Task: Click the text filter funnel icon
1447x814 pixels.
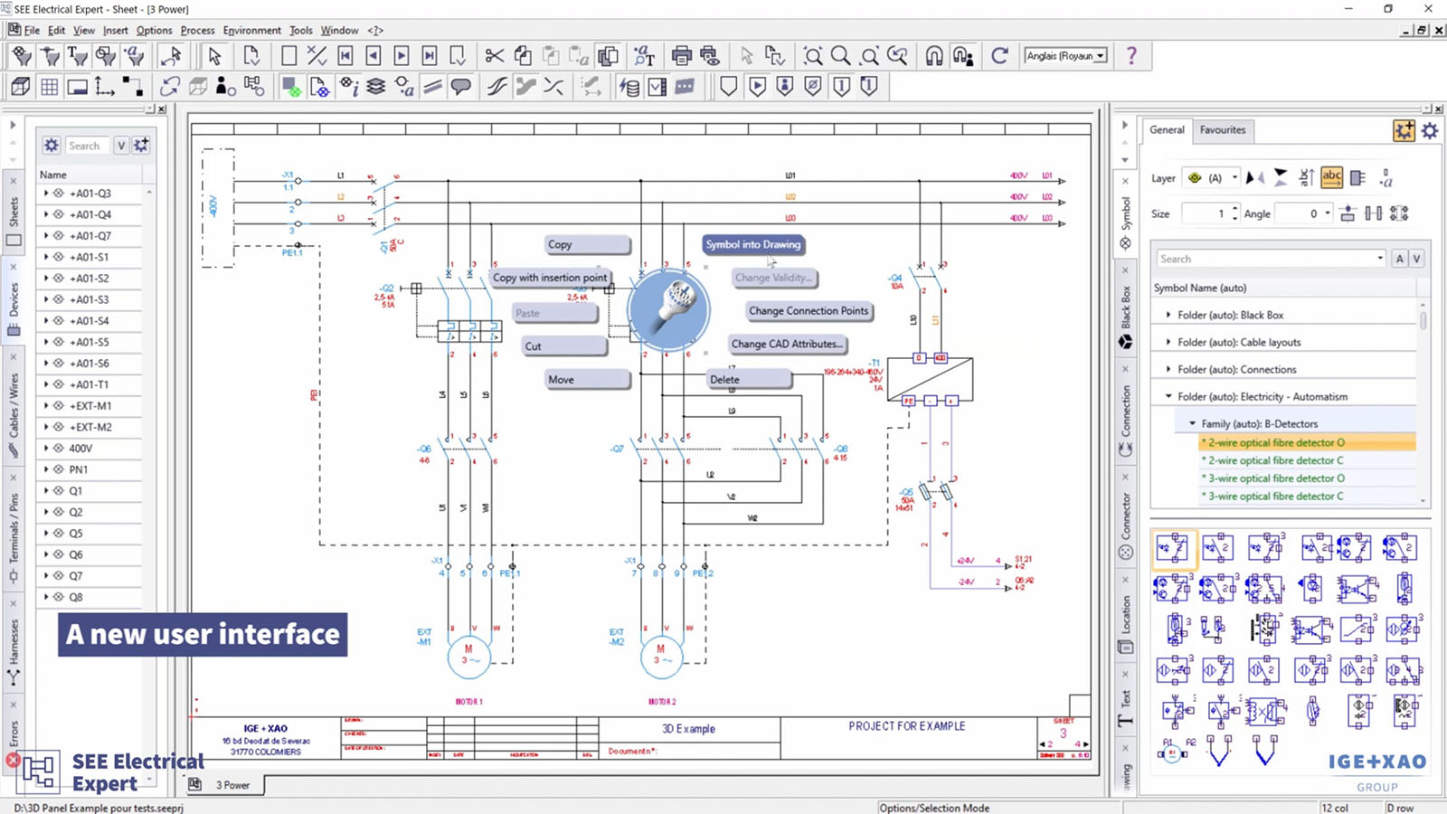Action: (x=78, y=56)
